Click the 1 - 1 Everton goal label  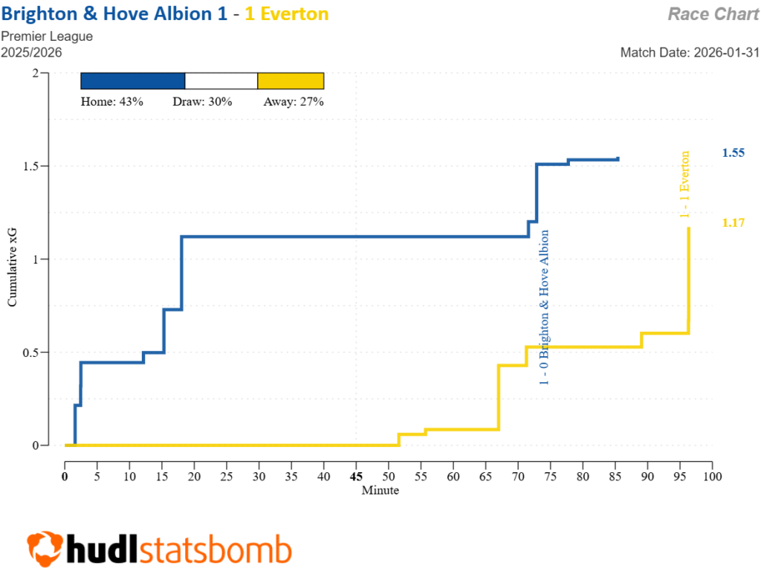point(685,184)
